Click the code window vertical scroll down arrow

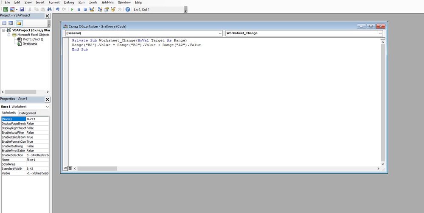[383, 164]
